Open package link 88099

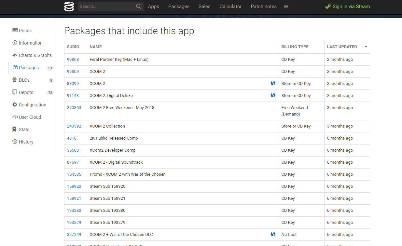73,84
